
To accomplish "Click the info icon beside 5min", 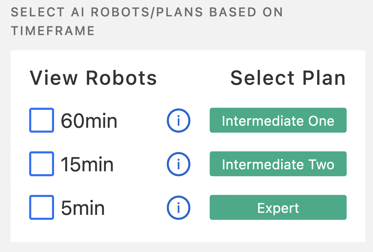I will coord(179,208).
